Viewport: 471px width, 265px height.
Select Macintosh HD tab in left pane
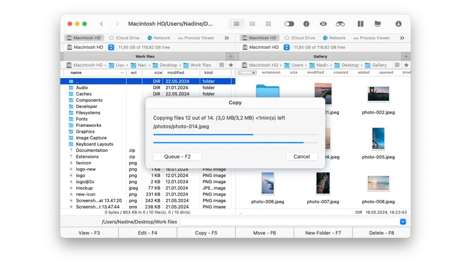click(x=84, y=38)
